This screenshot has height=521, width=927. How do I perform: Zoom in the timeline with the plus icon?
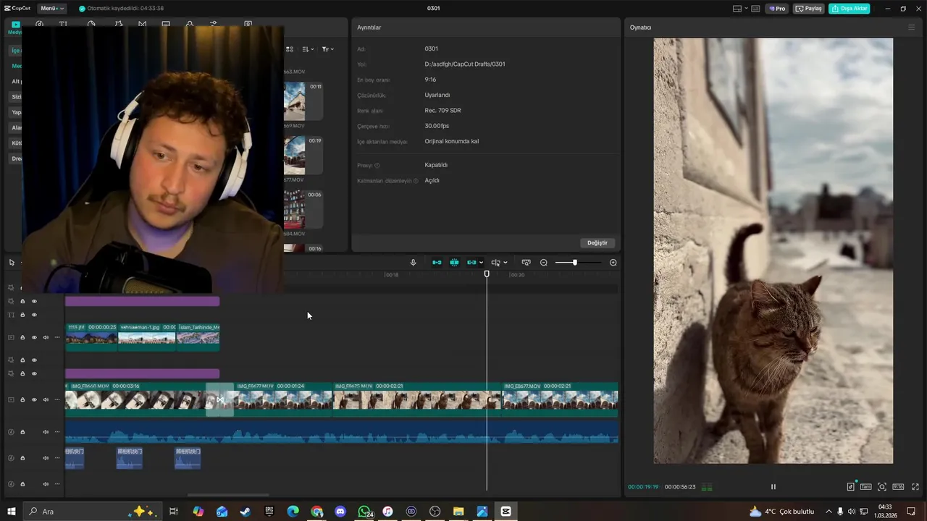(613, 263)
